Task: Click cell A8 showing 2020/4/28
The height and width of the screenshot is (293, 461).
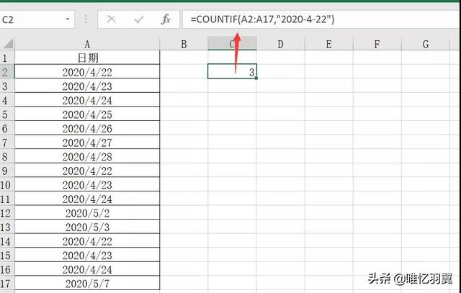Action: coord(87,156)
